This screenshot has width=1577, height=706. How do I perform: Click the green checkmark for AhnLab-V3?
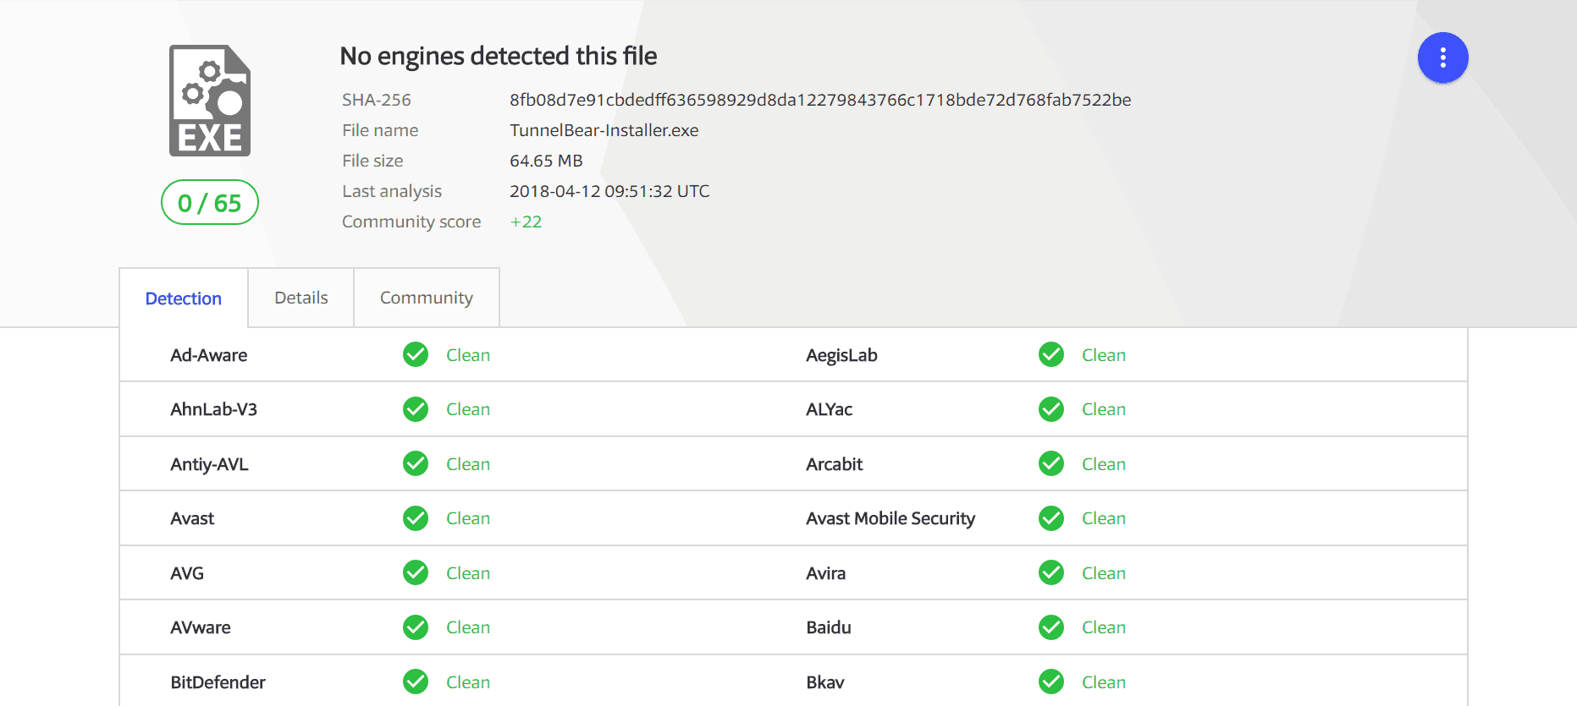[x=416, y=409]
